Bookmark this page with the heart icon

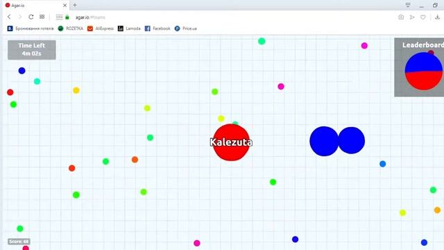click(x=422, y=17)
